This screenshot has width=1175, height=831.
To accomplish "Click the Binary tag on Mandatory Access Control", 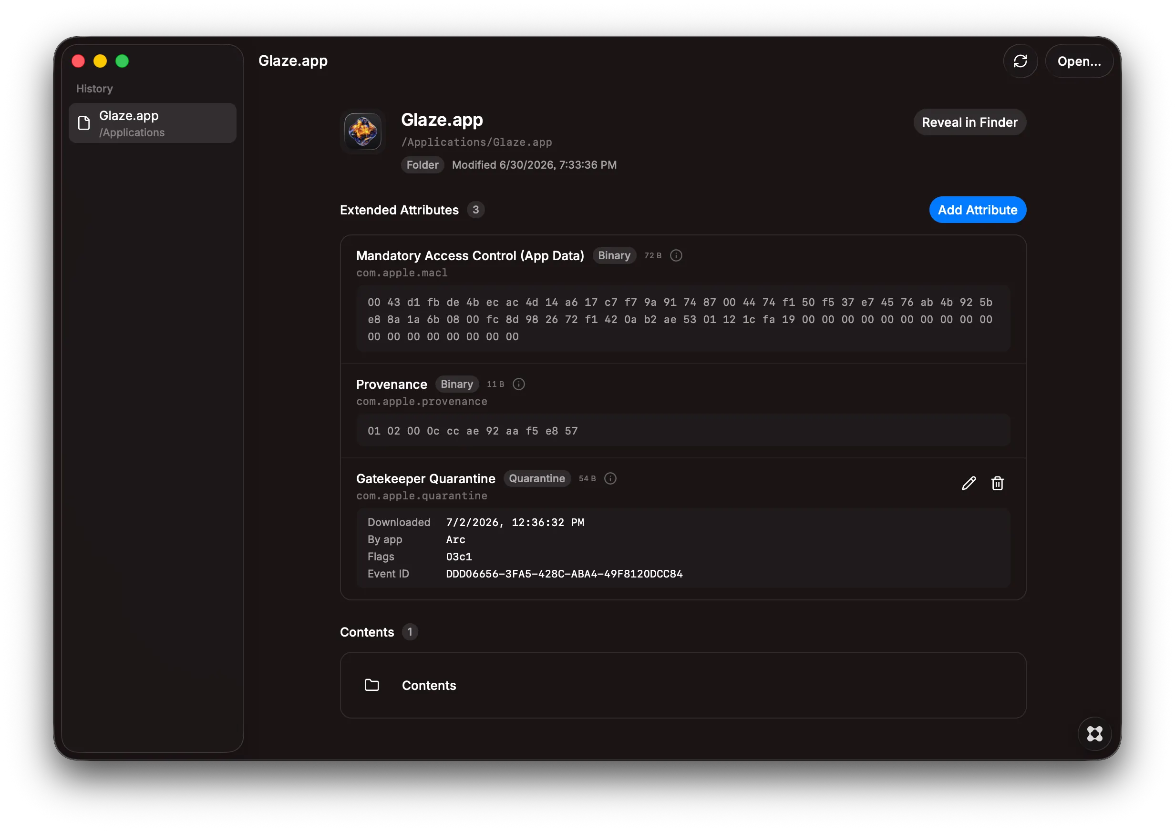I will 614,255.
